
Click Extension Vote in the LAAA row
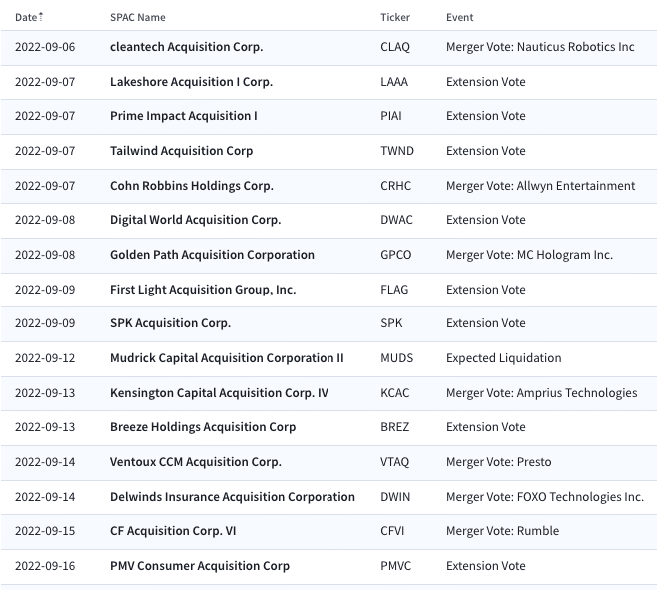(x=485, y=82)
